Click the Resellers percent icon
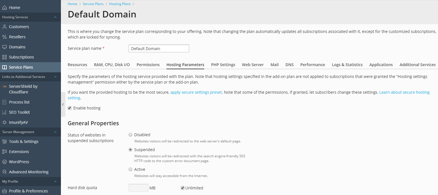Viewport: 438px width, 195px height. click(5, 37)
